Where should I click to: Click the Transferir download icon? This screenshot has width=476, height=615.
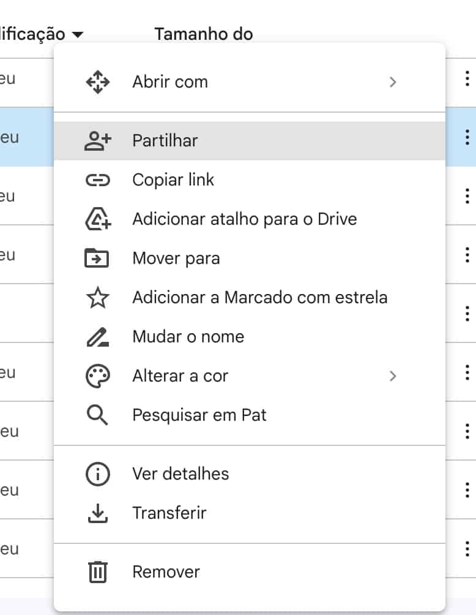97,513
